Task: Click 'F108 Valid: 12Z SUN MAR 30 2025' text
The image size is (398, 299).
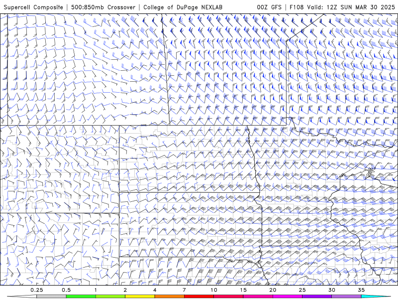Action: [342, 7]
